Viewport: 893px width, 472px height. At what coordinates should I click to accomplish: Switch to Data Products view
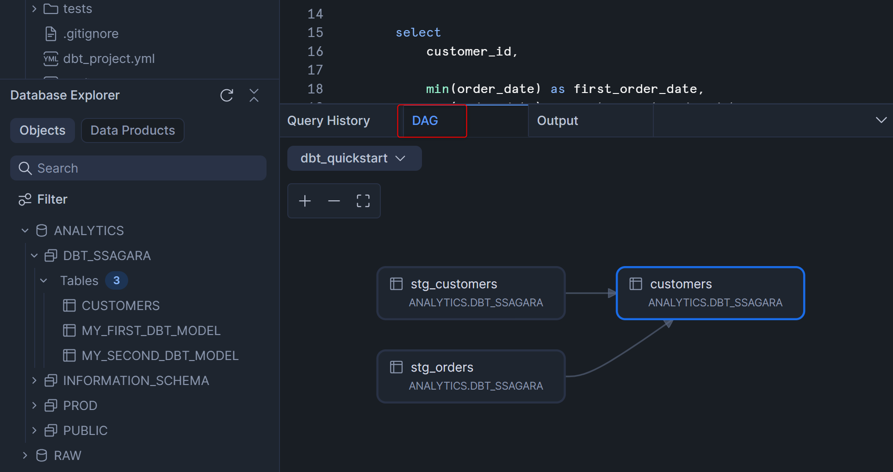133,130
